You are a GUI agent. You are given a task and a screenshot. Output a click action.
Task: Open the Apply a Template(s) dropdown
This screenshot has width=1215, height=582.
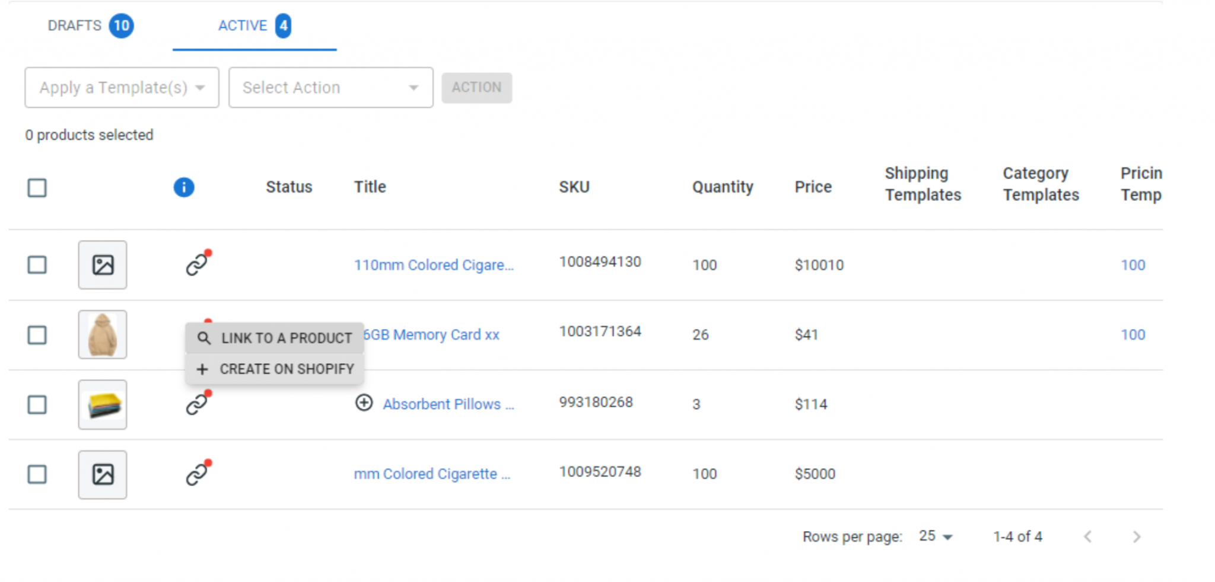click(122, 88)
